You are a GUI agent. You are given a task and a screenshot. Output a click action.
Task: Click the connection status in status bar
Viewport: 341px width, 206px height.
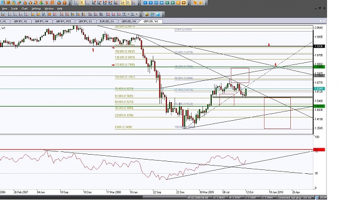pos(295,197)
